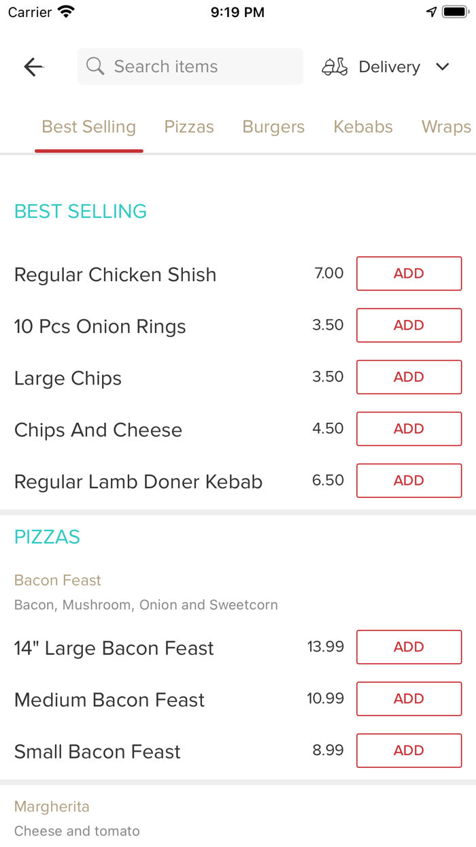View the Wraps menu tab
476x847 pixels.
[x=445, y=127]
